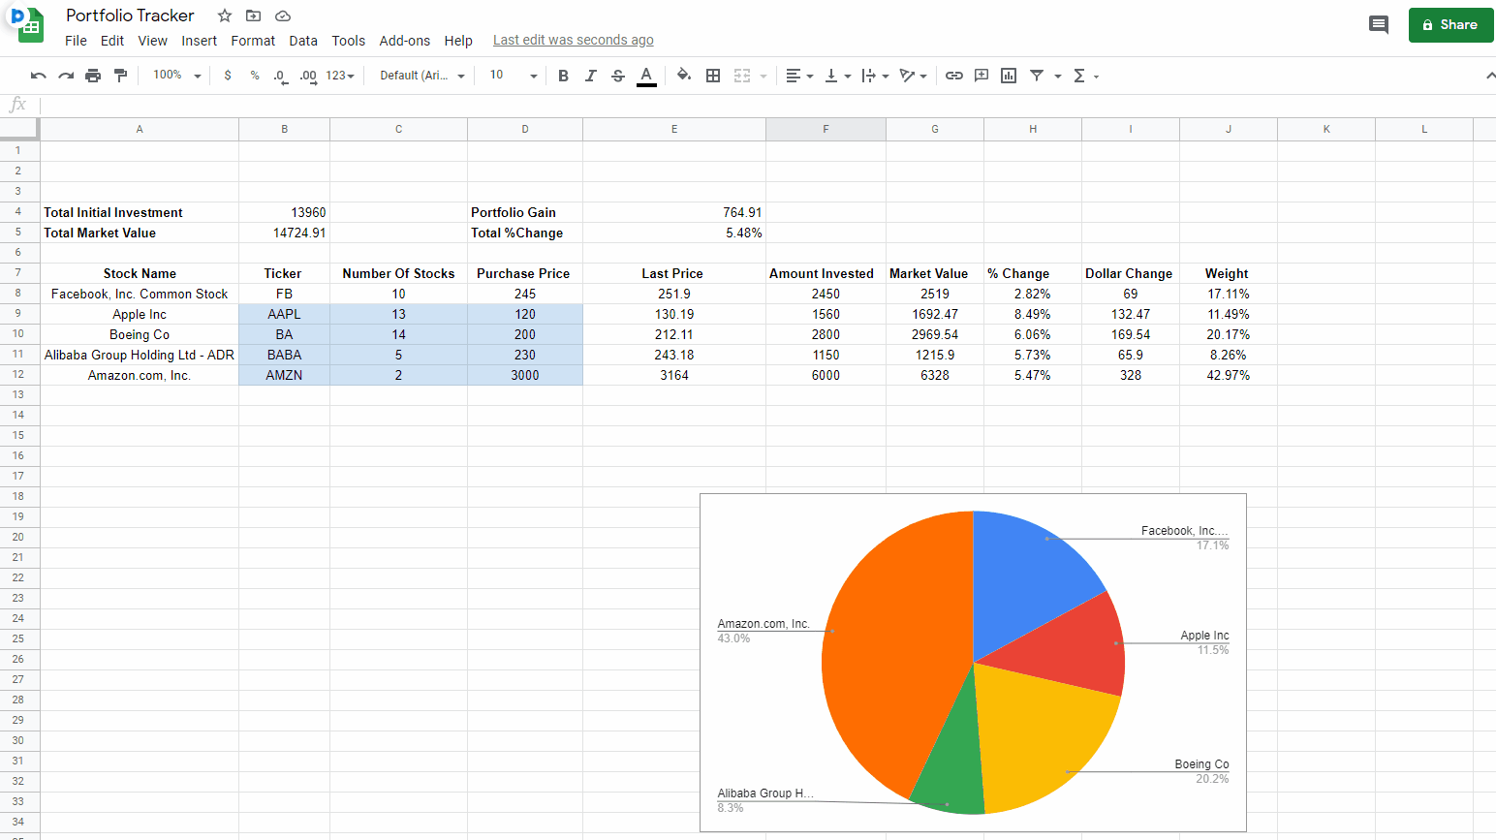Open the Help menu

click(458, 41)
